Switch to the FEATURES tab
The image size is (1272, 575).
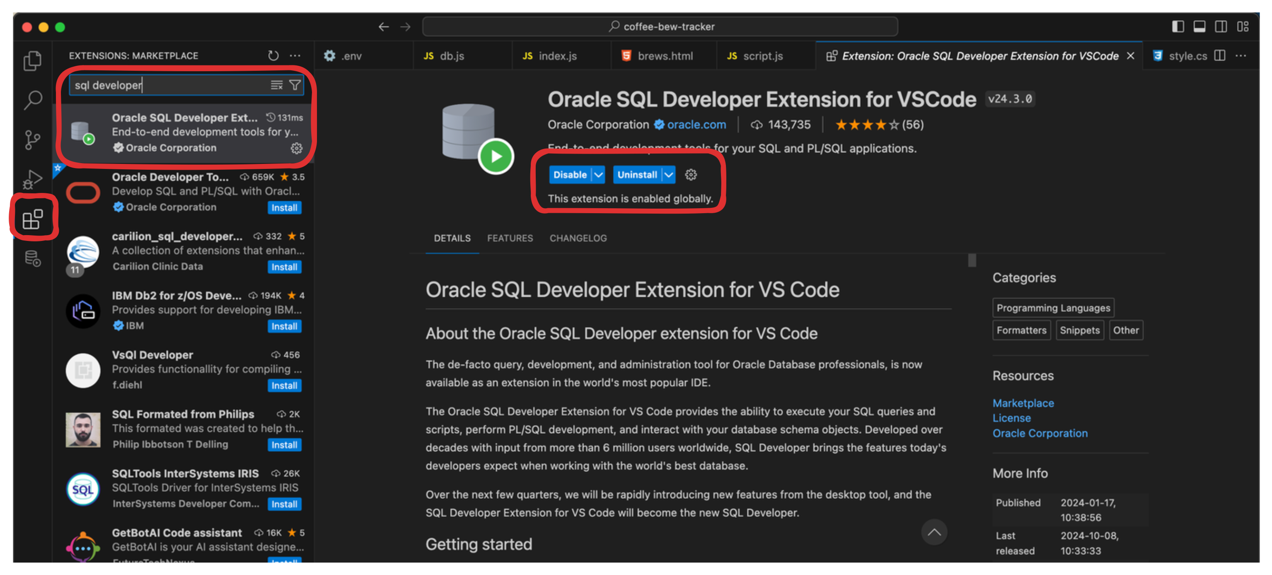point(510,238)
